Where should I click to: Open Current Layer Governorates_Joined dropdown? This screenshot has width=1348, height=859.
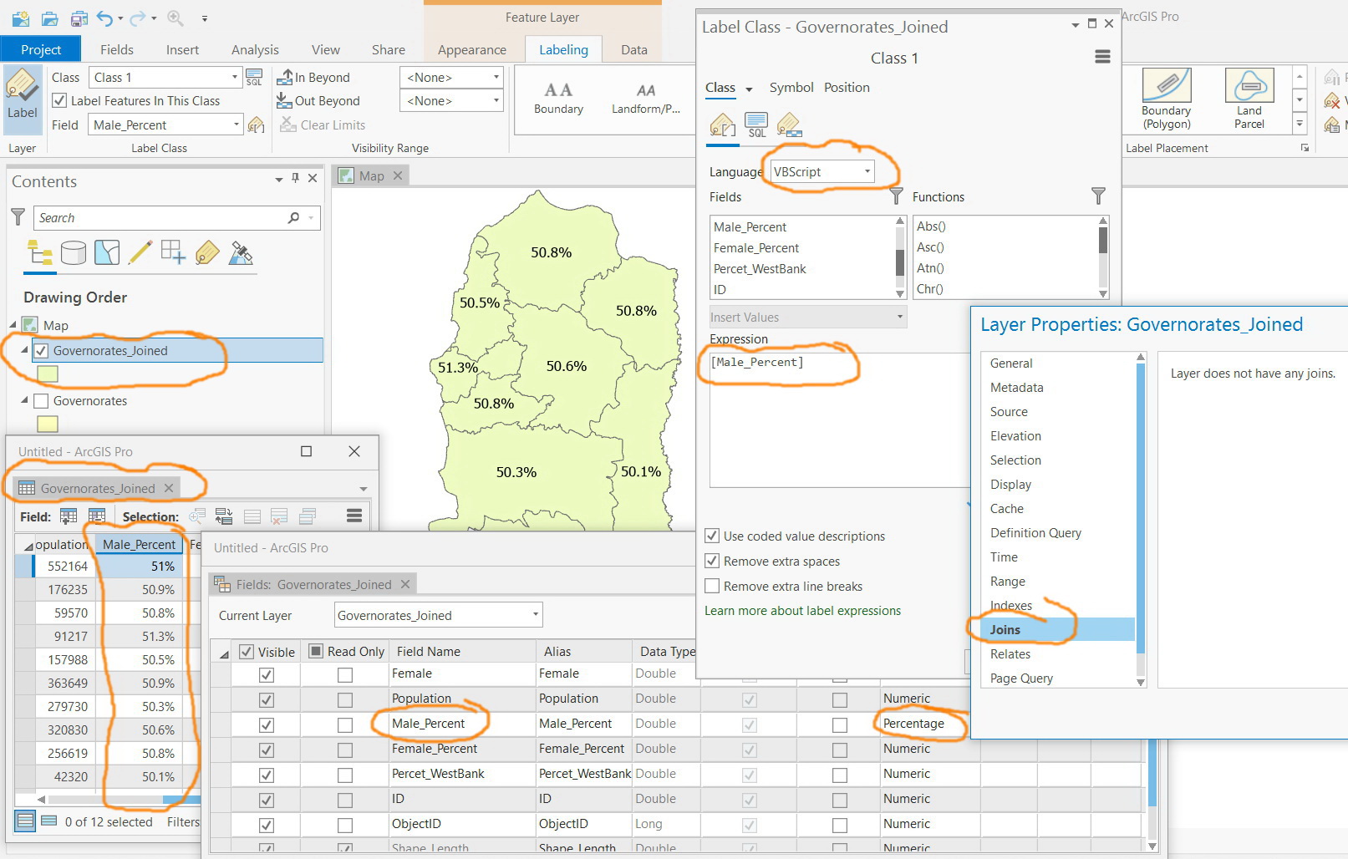438,616
